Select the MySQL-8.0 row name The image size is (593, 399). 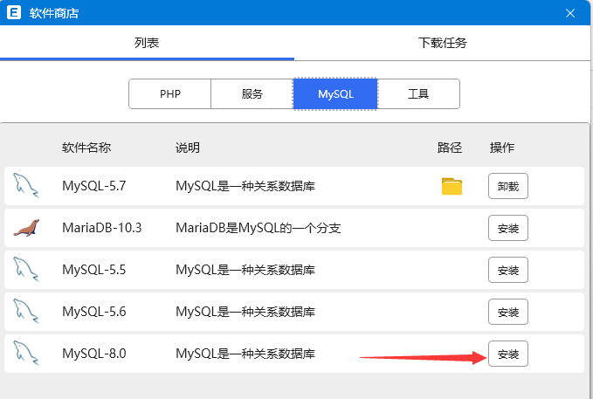94,354
